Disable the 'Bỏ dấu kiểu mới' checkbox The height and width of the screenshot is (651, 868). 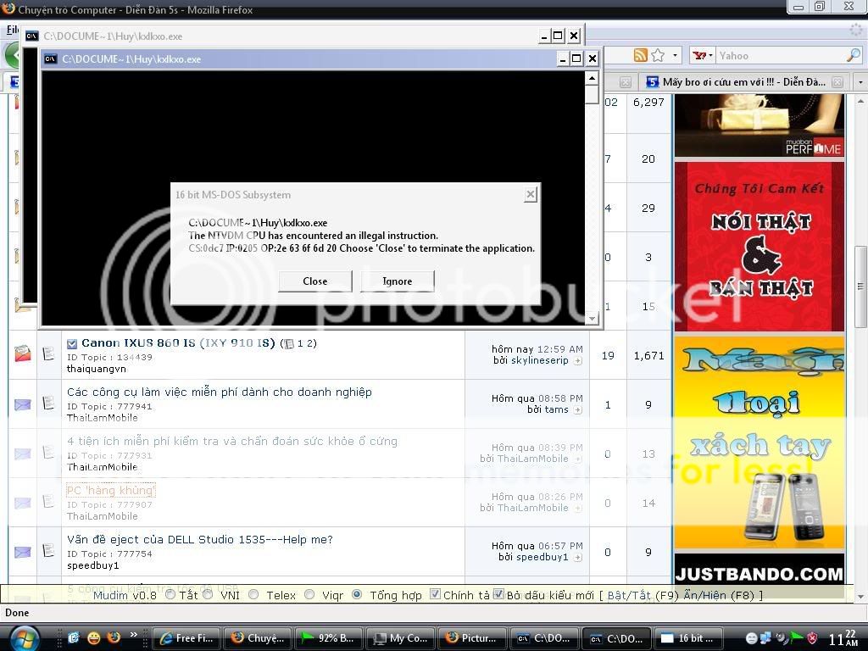pyautogui.click(x=498, y=595)
